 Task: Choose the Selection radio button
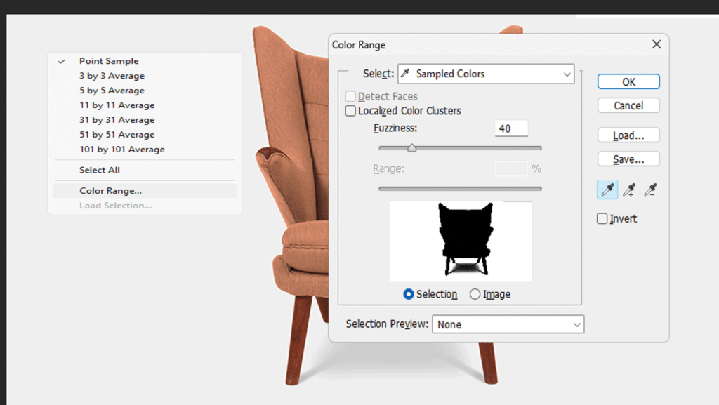click(408, 294)
